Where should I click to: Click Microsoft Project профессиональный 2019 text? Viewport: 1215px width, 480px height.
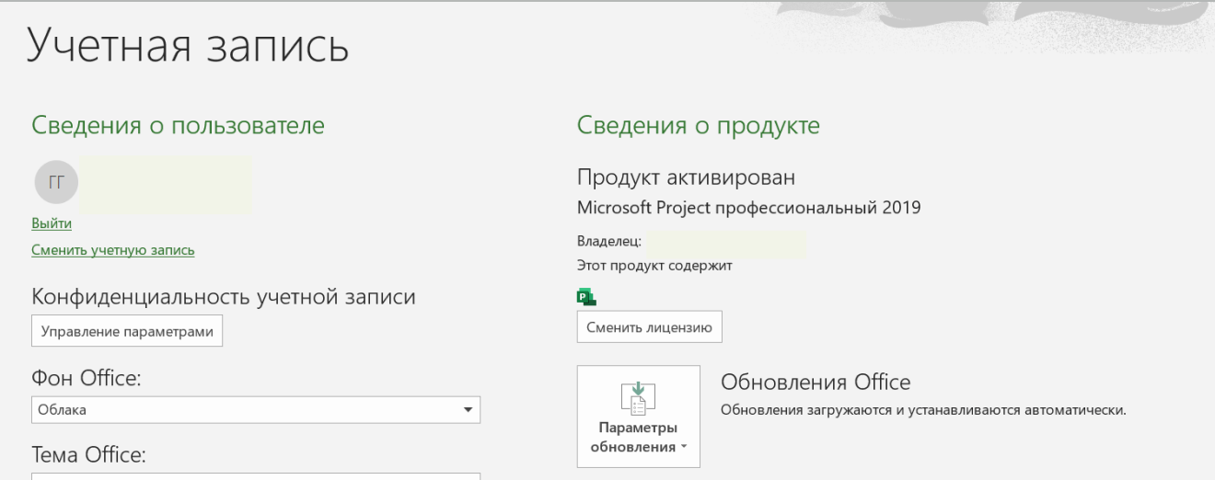click(748, 208)
